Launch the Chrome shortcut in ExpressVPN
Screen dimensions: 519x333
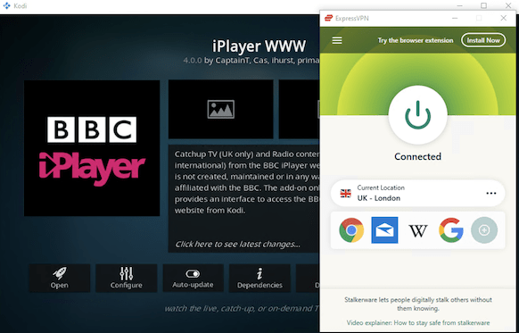(351, 230)
